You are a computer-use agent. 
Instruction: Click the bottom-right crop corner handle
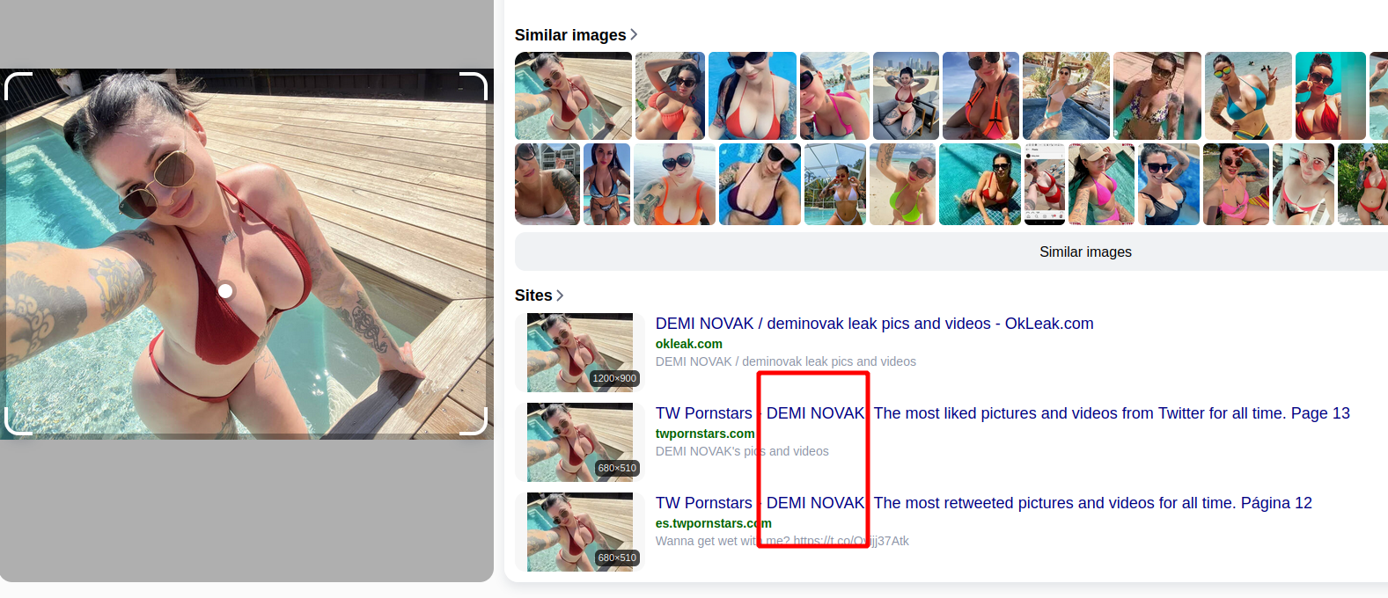474,421
